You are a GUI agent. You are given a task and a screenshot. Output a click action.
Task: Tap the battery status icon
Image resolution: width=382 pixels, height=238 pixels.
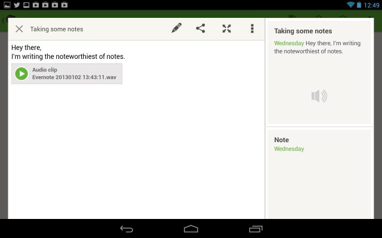coord(359,5)
